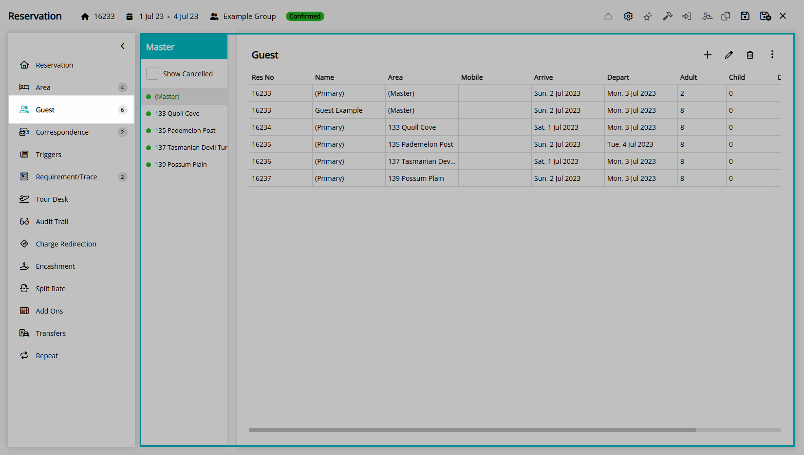804x455 pixels.
Task: Click the Name column header
Action: [324, 77]
